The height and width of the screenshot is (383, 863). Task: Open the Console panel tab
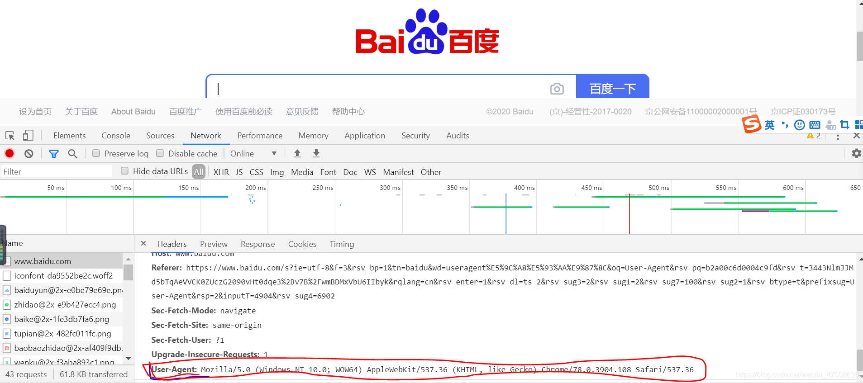coord(116,136)
